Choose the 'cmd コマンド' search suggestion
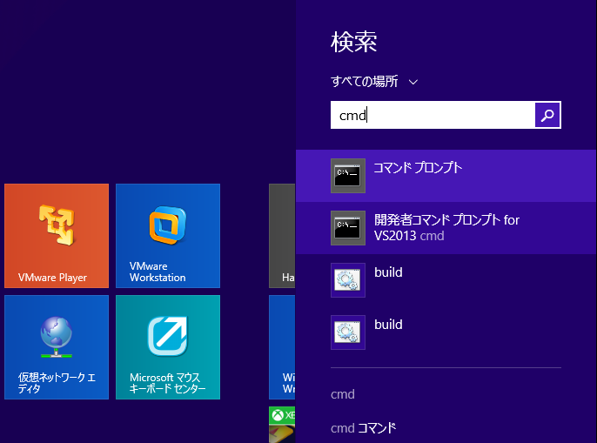This screenshot has width=597, height=443. click(x=364, y=428)
